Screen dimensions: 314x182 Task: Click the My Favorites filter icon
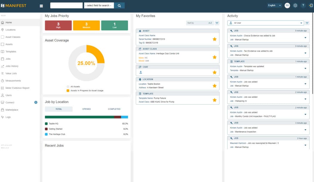point(217,23)
